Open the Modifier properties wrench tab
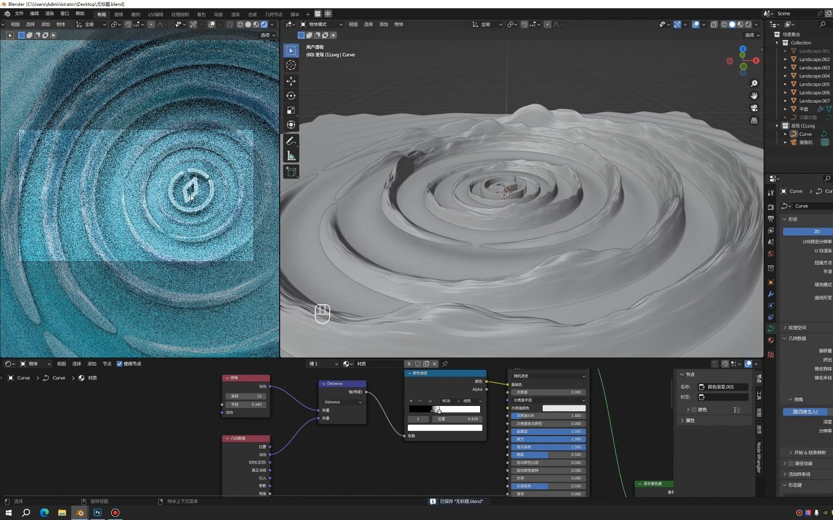833x520 pixels. pyautogui.click(x=771, y=294)
